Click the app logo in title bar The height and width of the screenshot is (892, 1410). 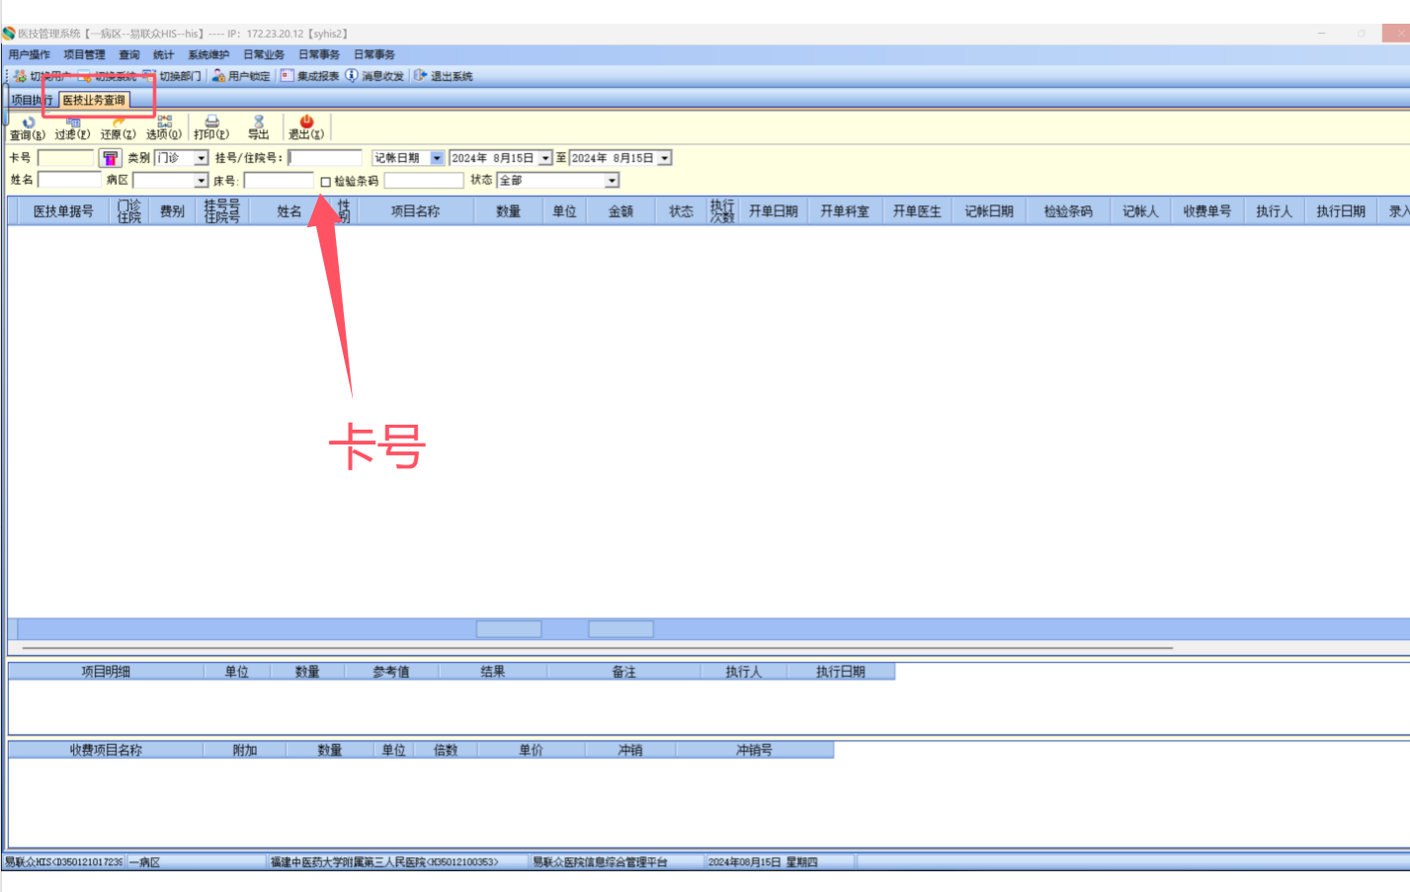pyautogui.click(x=9, y=34)
